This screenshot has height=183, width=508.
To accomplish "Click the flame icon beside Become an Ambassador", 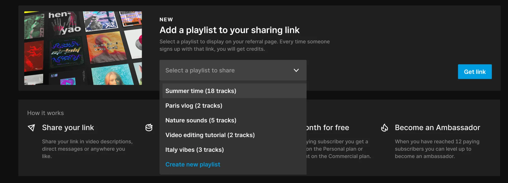I will 385,128.
